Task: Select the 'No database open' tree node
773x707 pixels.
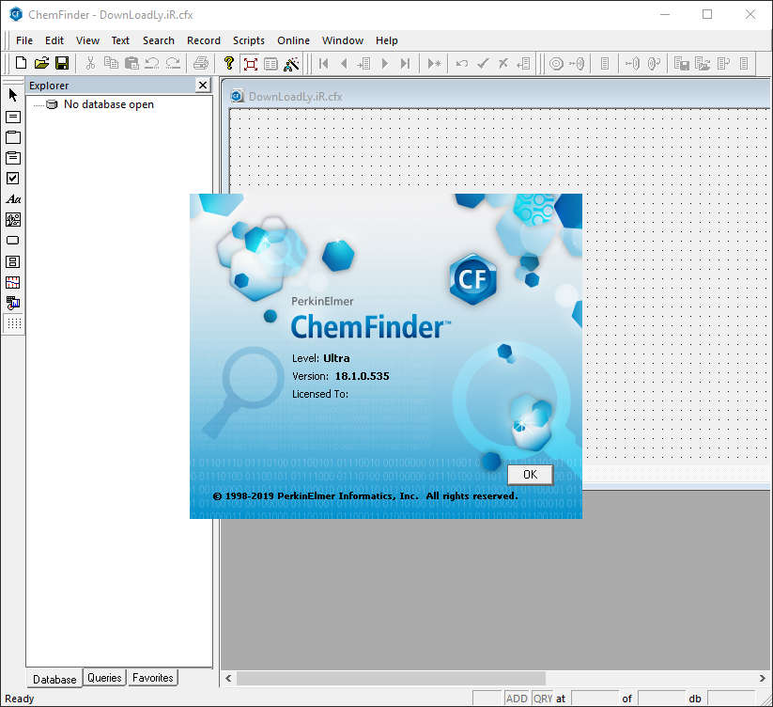Action: coord(108,104)
